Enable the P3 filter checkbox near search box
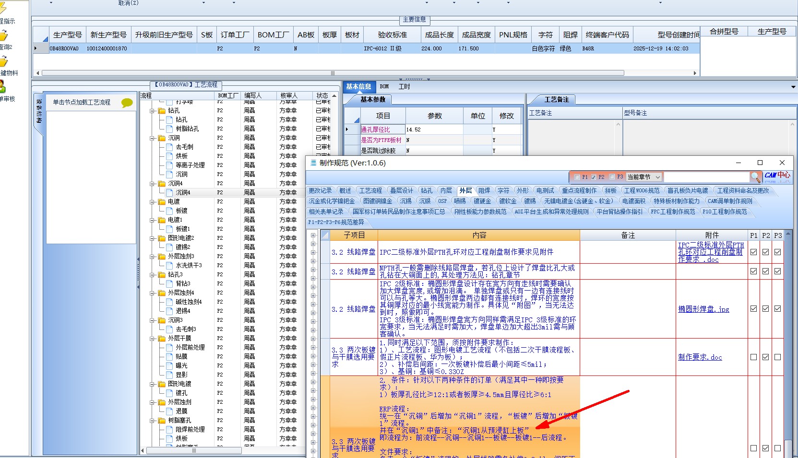The width and height of the screenshot is (798, 458). coord(612,177)
